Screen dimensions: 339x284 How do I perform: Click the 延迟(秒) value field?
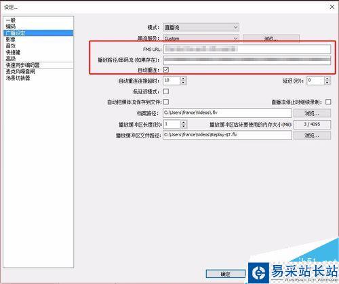[315, 81]
